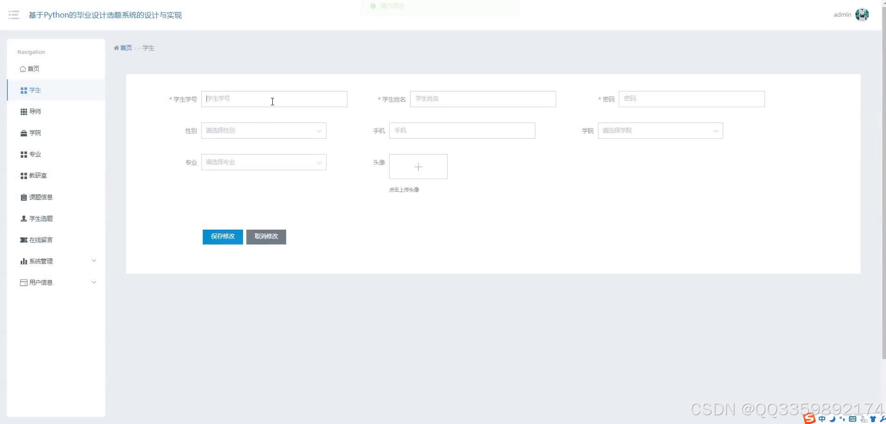Select the 系统管理 bar chart icon
Screen dimensions: 886x424
coord(24,261)
